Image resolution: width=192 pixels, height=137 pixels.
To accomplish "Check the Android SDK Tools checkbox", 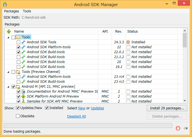I will [x=18, y=42].
